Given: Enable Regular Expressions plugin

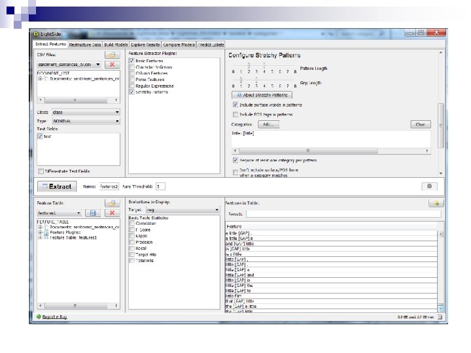Looking at the screenshot, I should pos(131,86).
